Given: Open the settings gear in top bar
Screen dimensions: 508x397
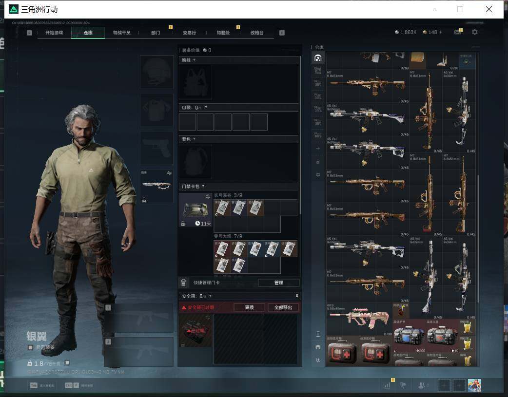Looking at the screenshot, I should (475, 32).
